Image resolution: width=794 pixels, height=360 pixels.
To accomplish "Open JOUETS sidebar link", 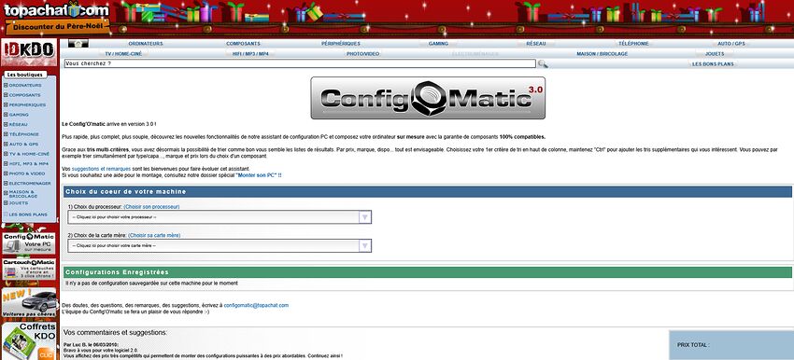I will [x=19, y=202].
